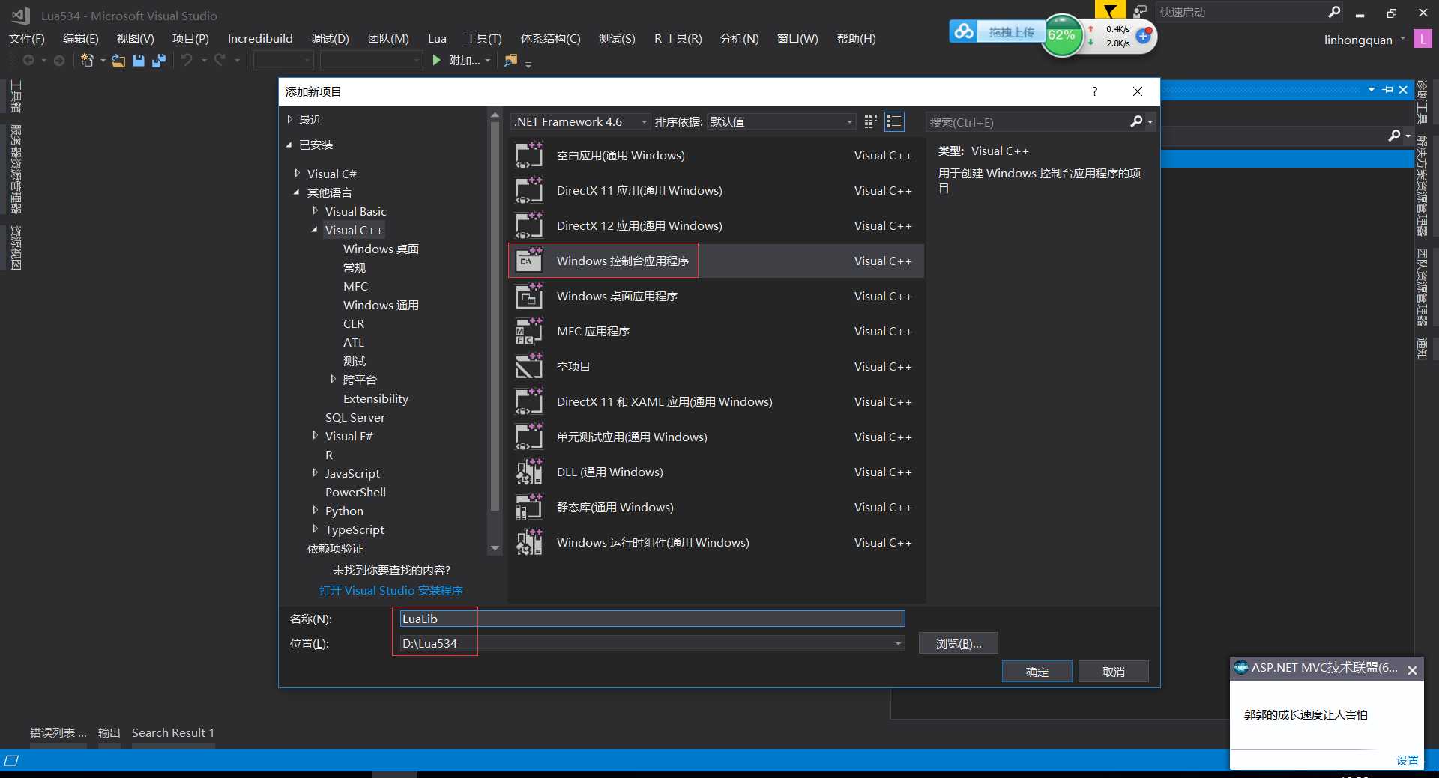Select 空项目 template
1439x778 pixels.
717,366
